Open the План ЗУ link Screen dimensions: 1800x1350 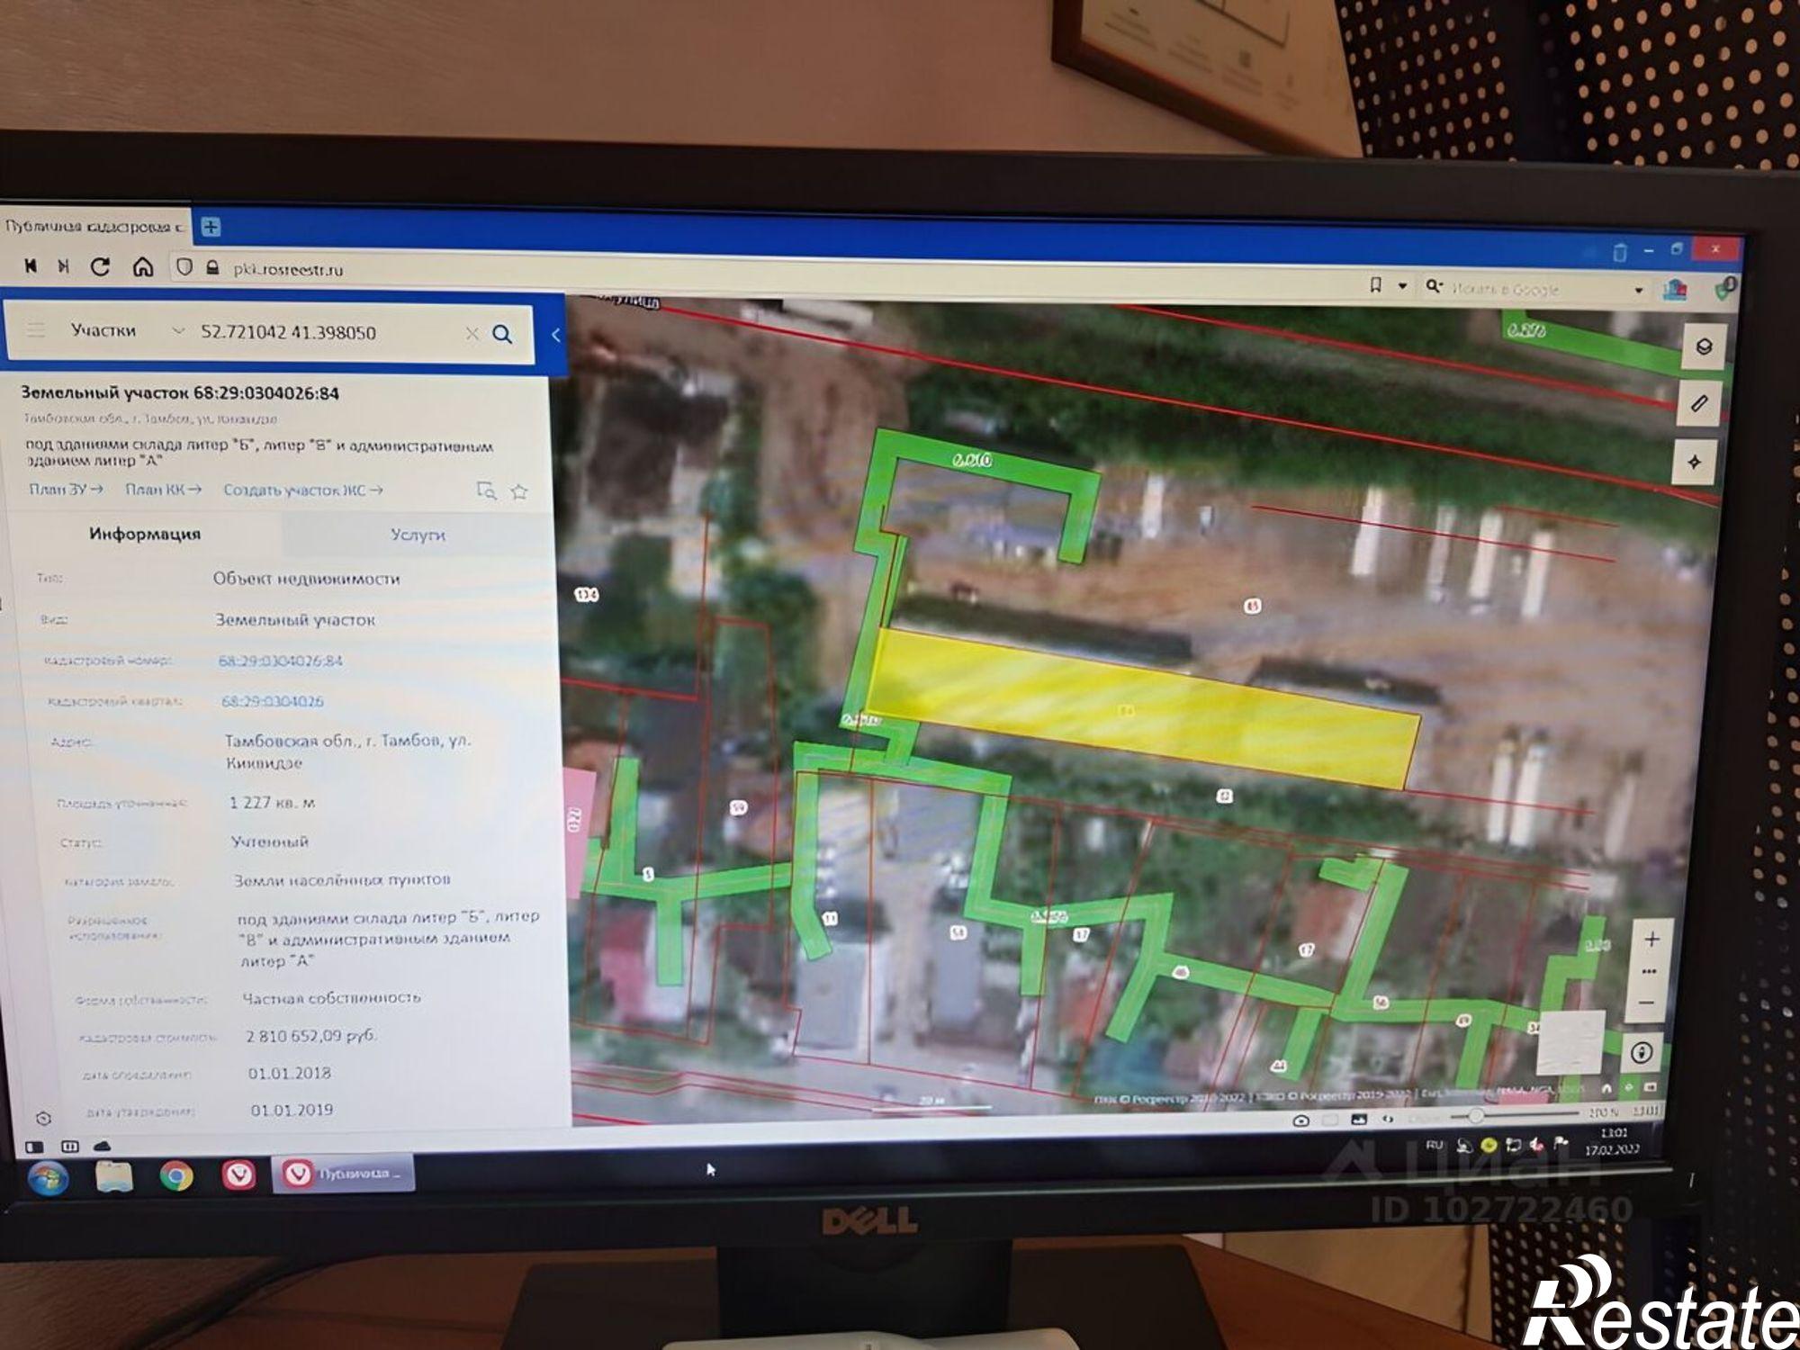point(66,489)
